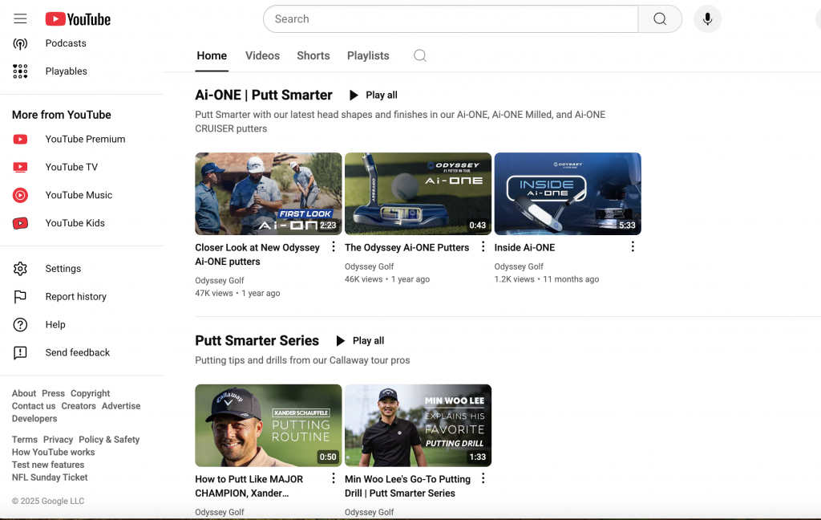Open YouTube Premium sidebar entry

tap(85, 140)
